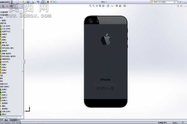Screen dimensions: 187x124
Task: Select the 凸台-拉伸4 feature in tree
Action: pos(6,29)
